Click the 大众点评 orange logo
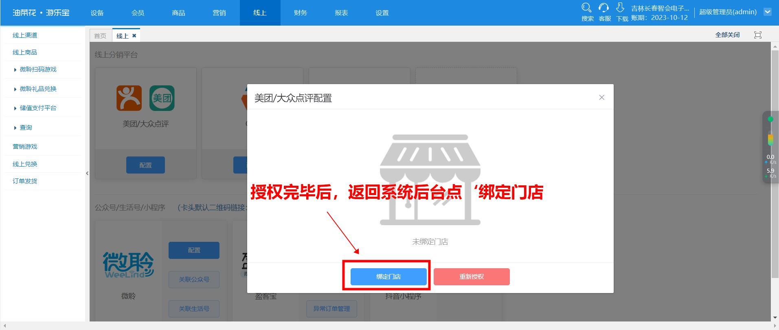The height and width of the screenshot is (330, 779). pos(129,98)
